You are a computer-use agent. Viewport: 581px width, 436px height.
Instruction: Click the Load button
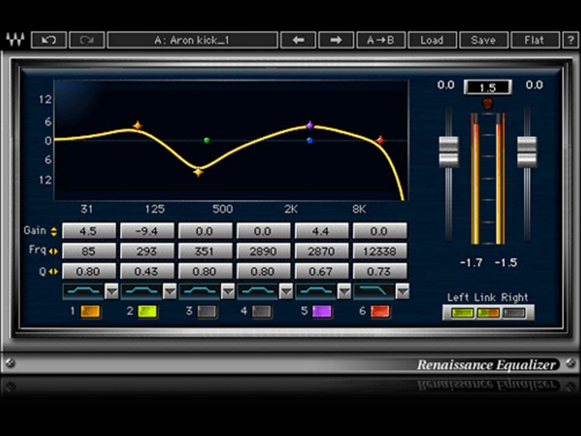pos(432,40)
